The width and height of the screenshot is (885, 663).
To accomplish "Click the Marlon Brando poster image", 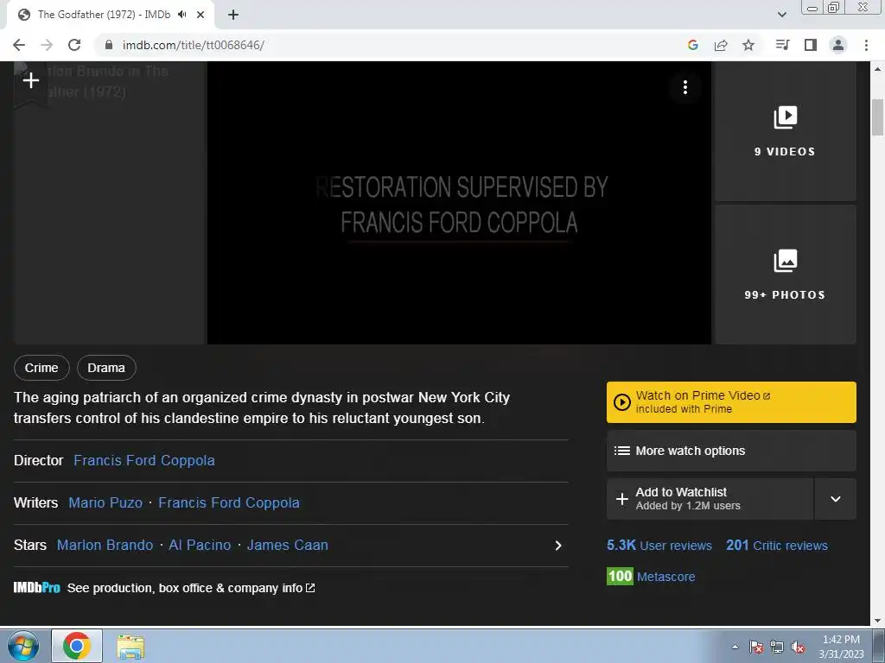I will click(110, 203).
